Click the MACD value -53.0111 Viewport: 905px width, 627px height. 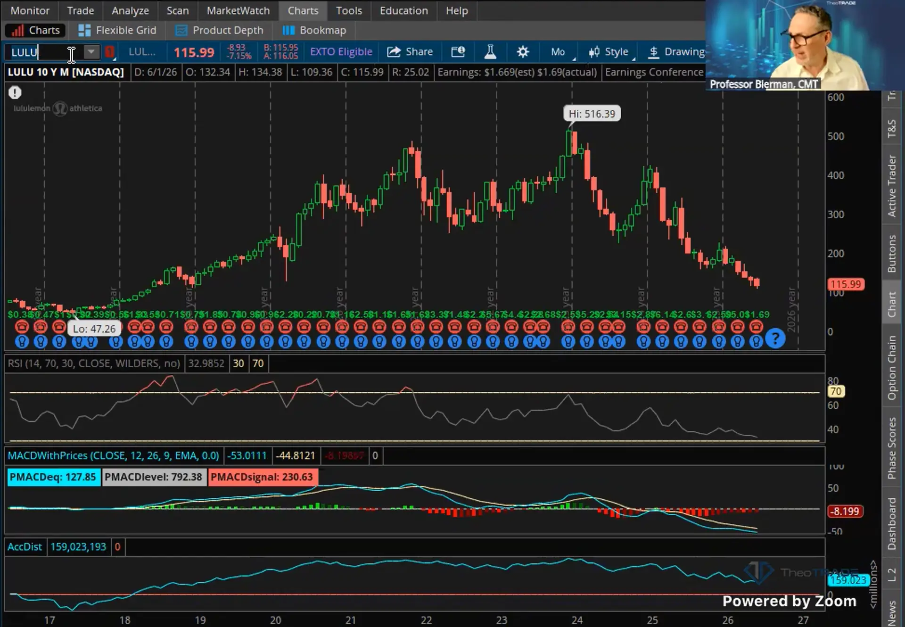(247, 456)
